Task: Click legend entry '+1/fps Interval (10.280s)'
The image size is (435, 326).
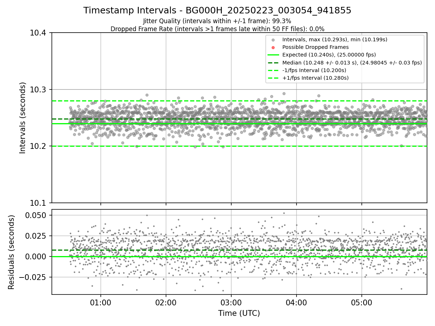Action: click(315, 78)
